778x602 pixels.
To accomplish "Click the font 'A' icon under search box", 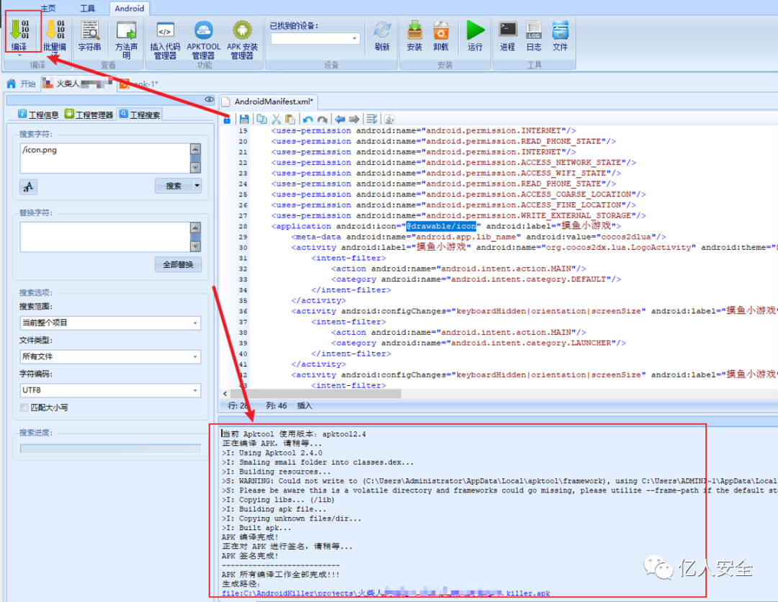I will pyautogui.click(x=28, y=187).
